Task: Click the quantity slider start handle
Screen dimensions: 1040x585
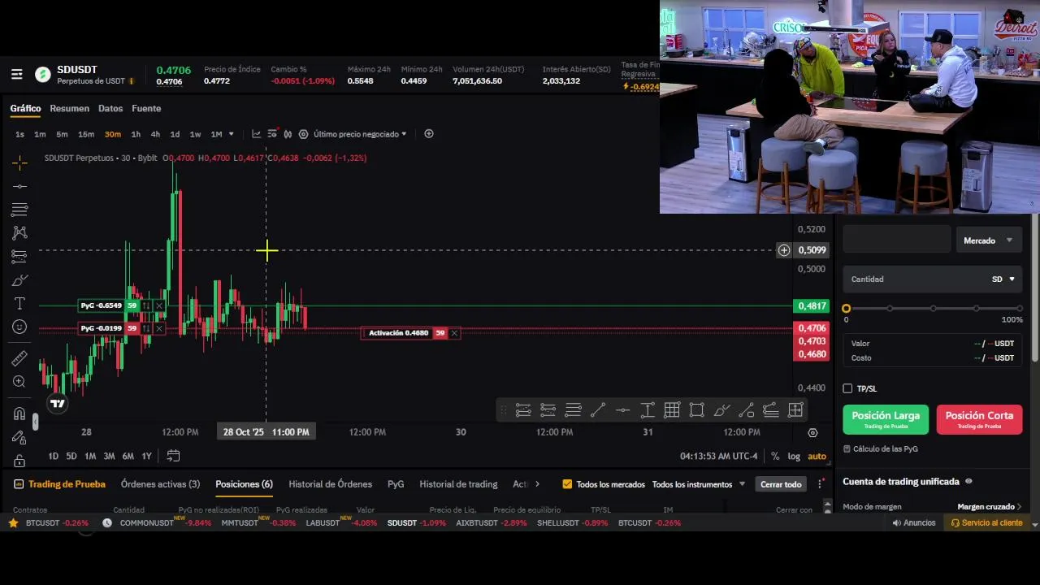Action: [x=846, y=309]
